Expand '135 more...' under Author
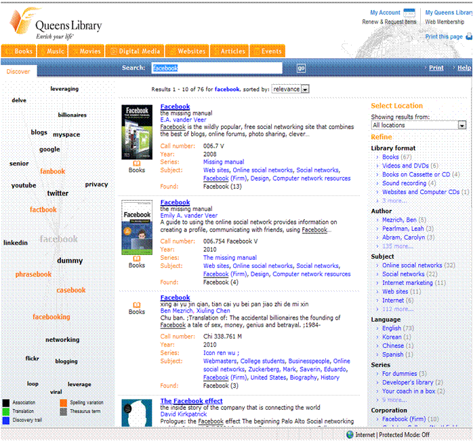This screenshot has height=441, width=473. (x=398, y=246)
